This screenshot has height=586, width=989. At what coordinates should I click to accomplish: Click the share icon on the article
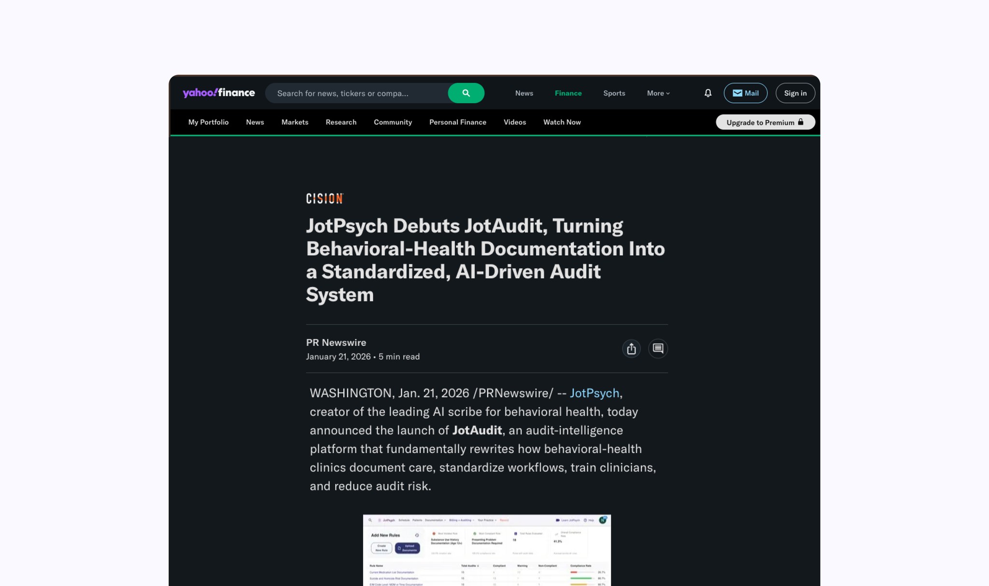click(x=631, y=349)
